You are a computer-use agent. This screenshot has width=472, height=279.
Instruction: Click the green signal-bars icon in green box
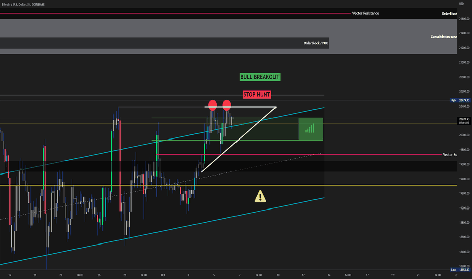(x=310, y=128)
